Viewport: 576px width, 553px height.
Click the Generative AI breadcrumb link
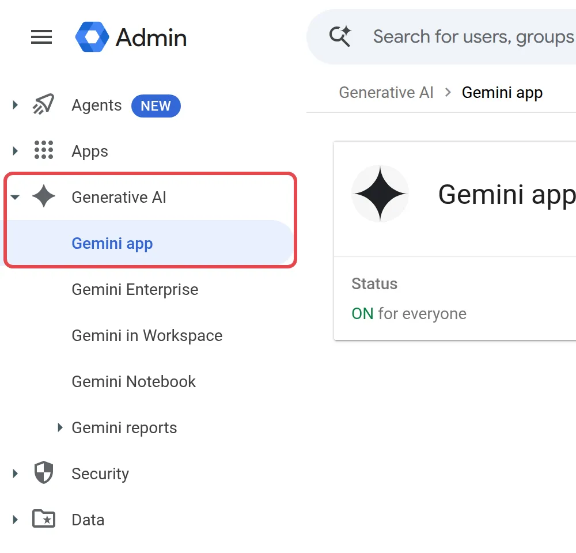tap(386, 93)
